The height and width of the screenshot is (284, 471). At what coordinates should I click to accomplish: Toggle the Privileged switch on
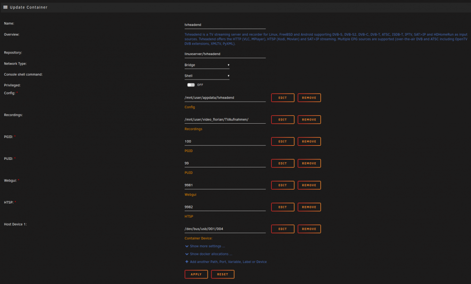[x=191, y=85]
